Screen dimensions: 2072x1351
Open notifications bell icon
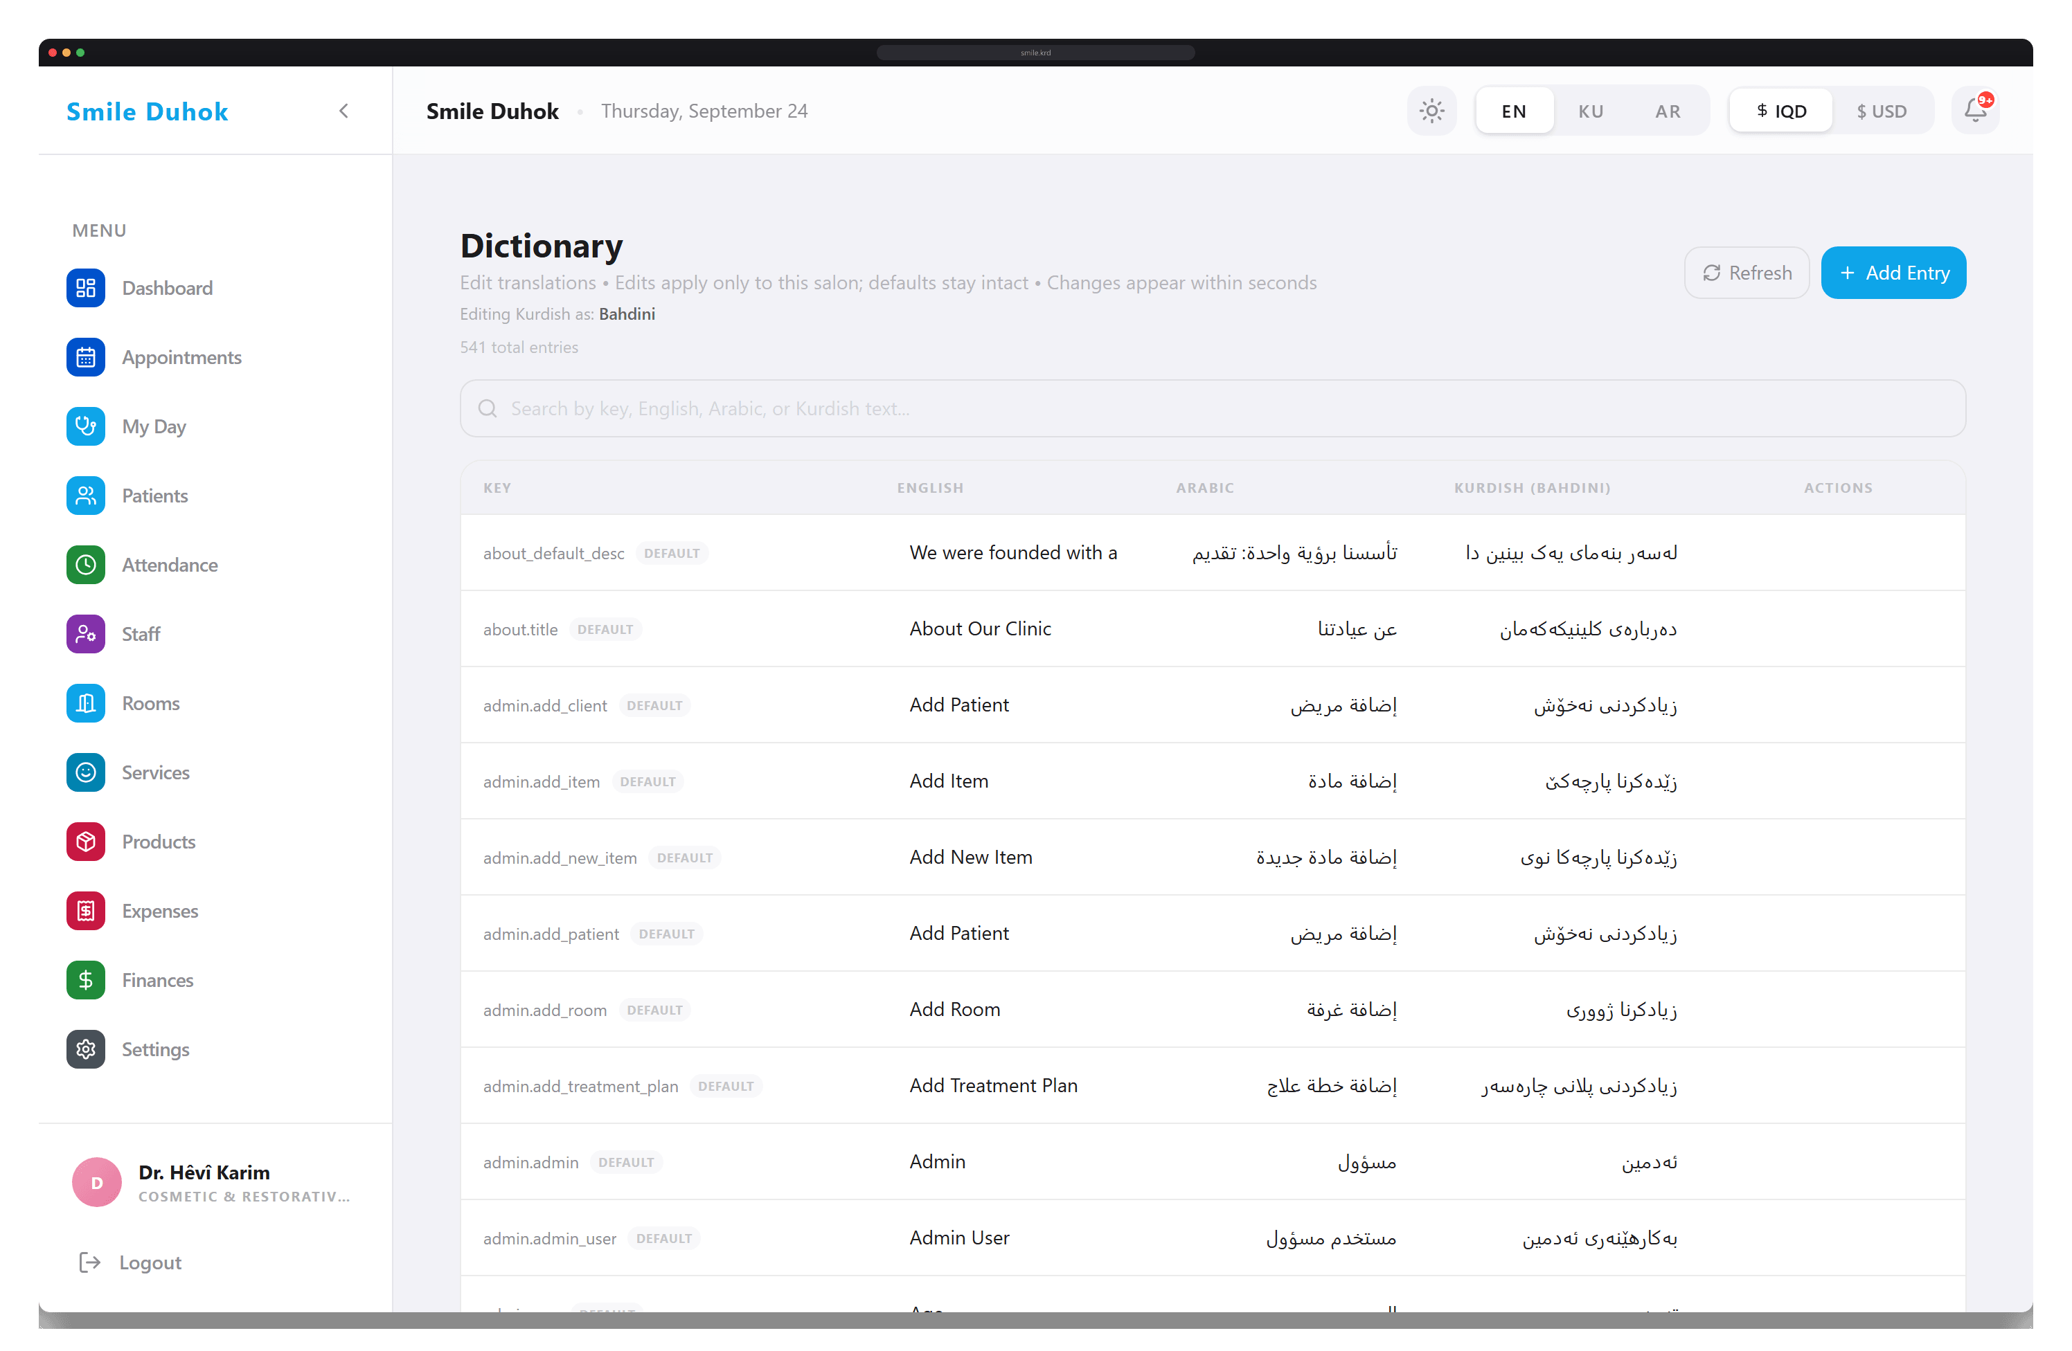click(x=1974, y=111)
